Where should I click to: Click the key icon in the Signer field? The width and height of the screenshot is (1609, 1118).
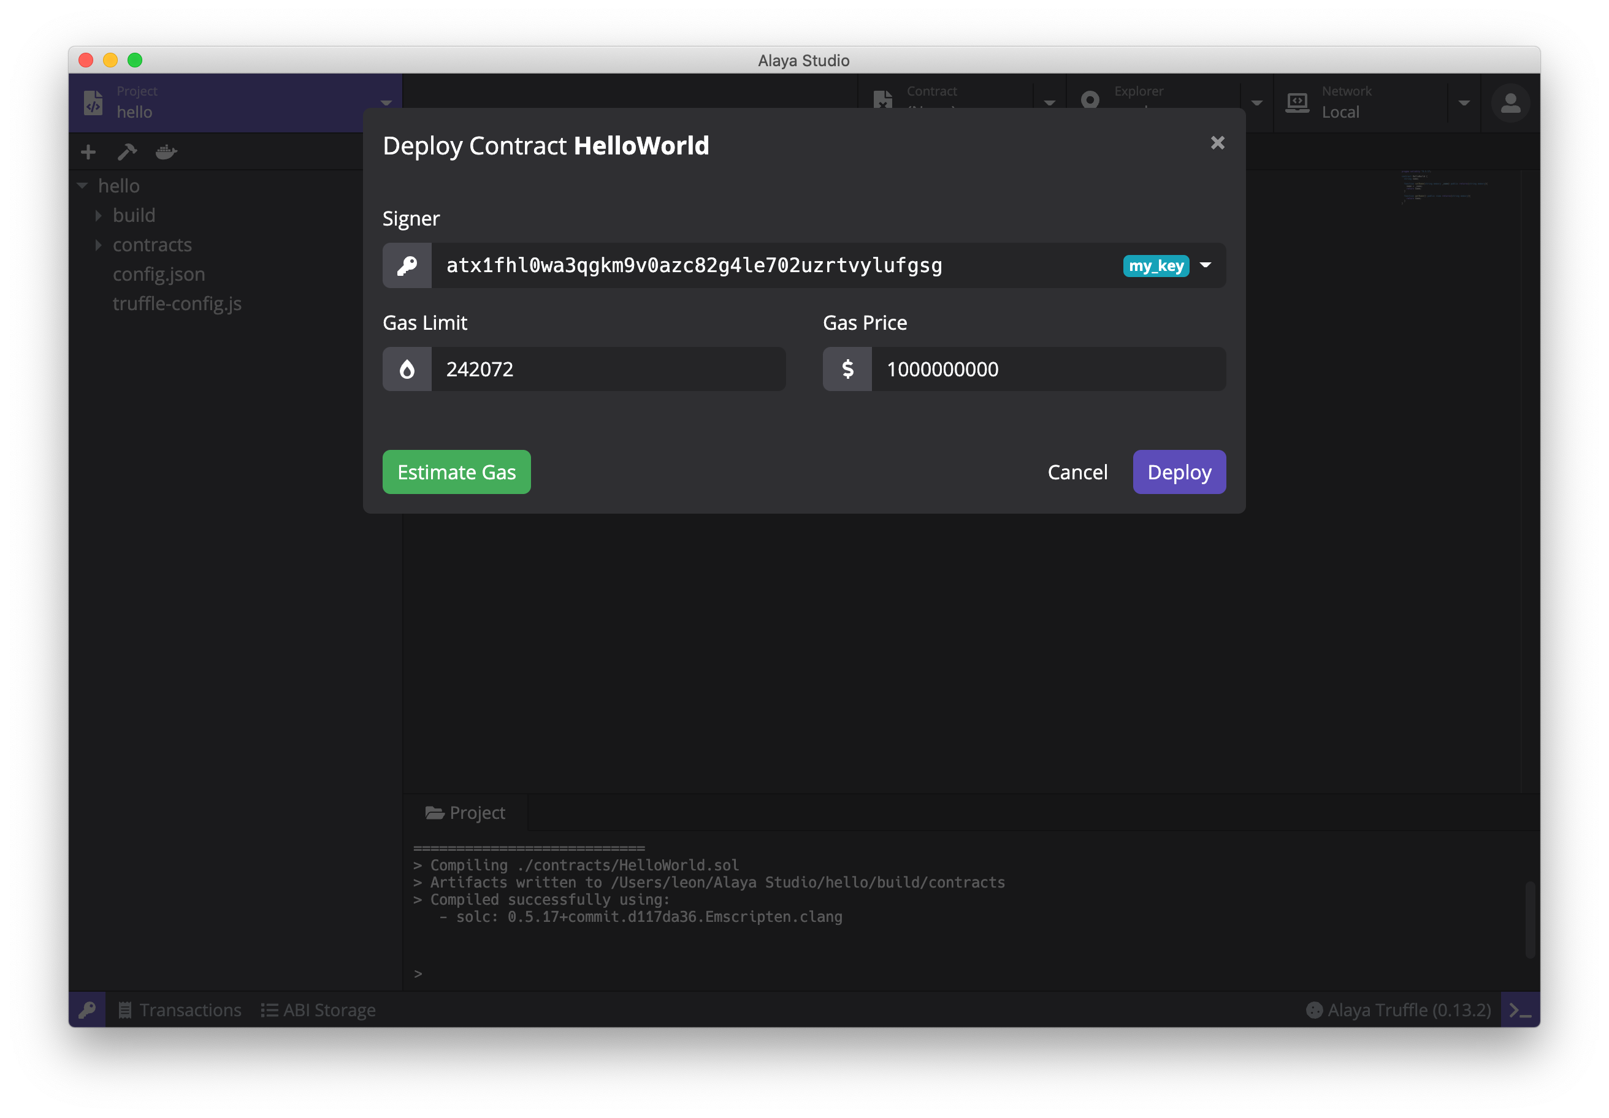(x=407, y=265)
